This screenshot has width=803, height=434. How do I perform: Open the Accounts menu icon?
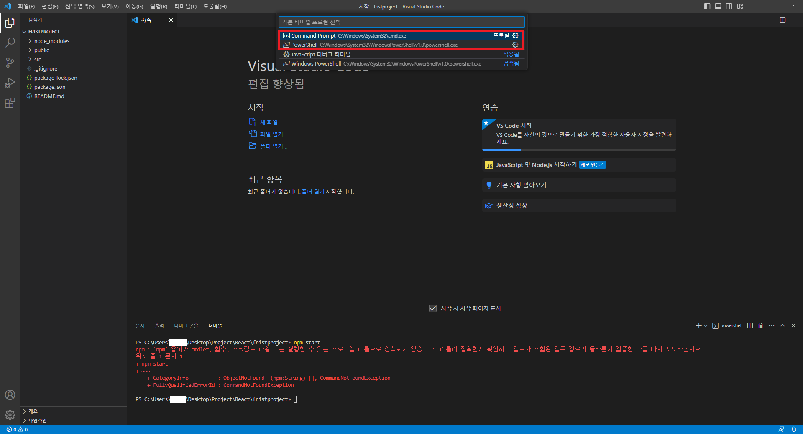pyautogui.click(x=10, y=395)
